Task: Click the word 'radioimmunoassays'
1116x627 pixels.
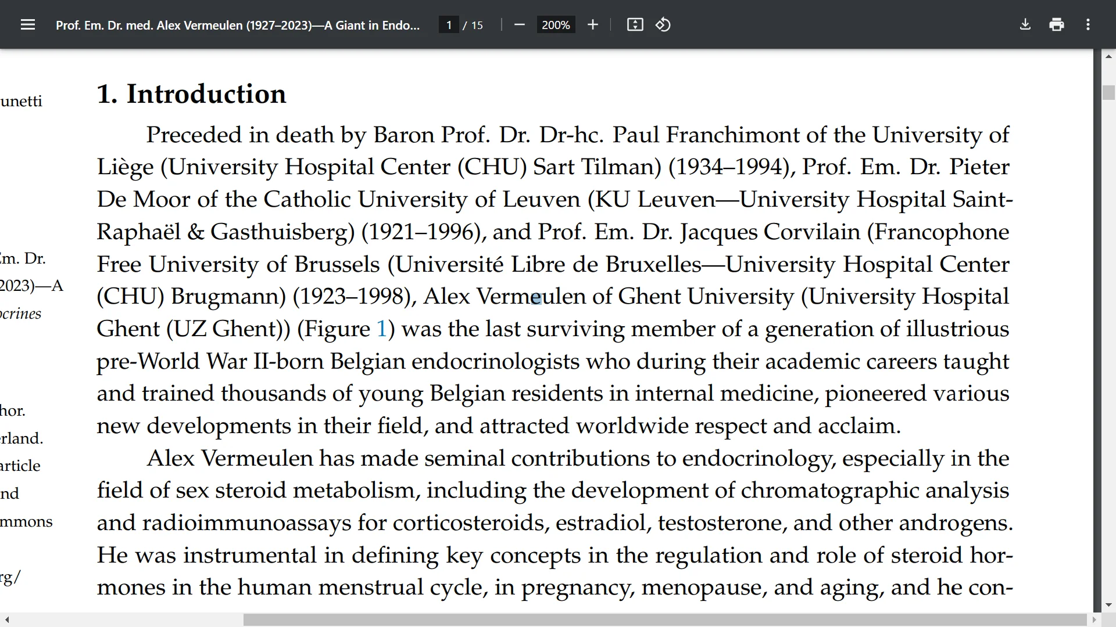Action: 247,524
